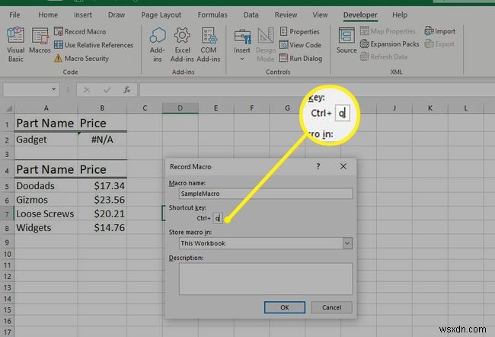Switch to the Formulas tab

(212, 14)
